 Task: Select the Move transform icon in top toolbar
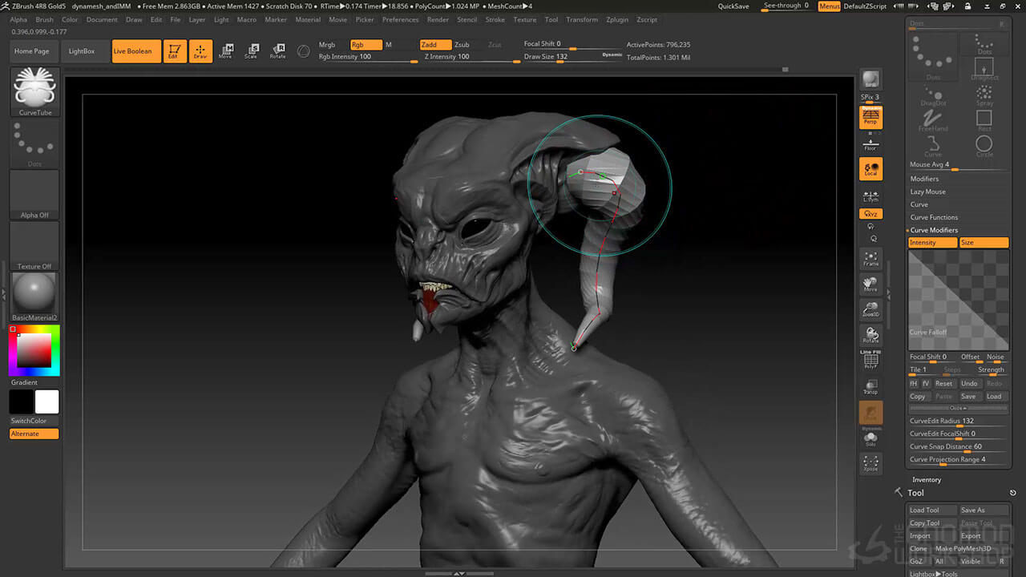[x=226, y=51]
